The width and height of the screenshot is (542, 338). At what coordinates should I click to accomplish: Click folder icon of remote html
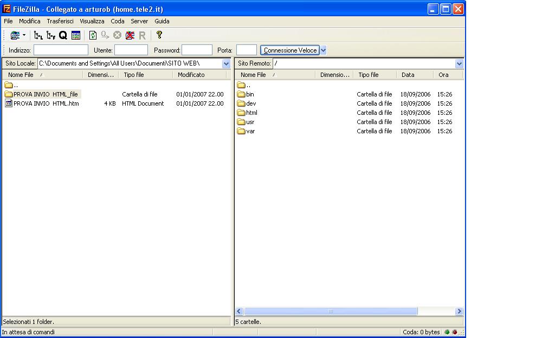click(x=241, y=113)
